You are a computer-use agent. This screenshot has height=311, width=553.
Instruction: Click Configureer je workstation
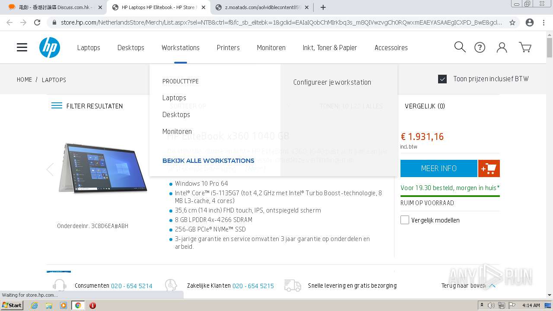332,82
